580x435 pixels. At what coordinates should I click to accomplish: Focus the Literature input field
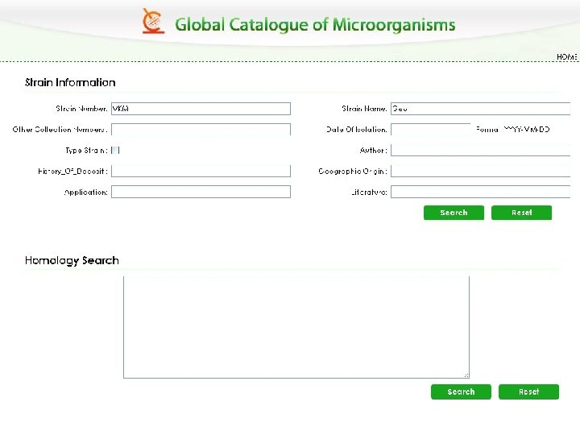(480, 192)
